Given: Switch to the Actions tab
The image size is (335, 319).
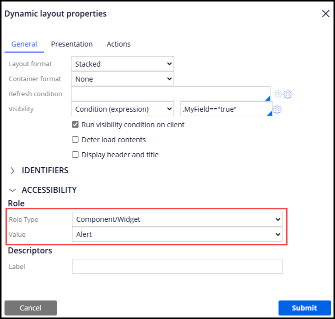Looking at the screenshot, I should coord(118,44).
